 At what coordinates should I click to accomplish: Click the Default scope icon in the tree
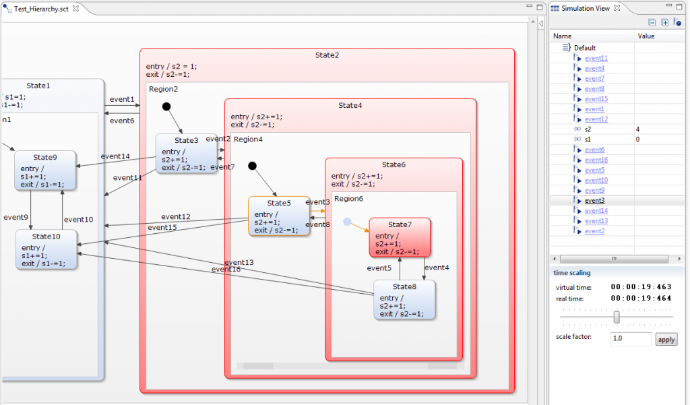tap(566, 47)
